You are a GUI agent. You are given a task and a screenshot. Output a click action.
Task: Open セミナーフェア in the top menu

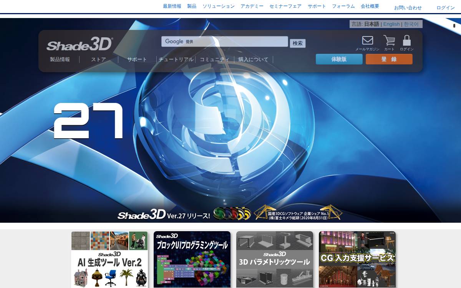[x=285, y=6]
